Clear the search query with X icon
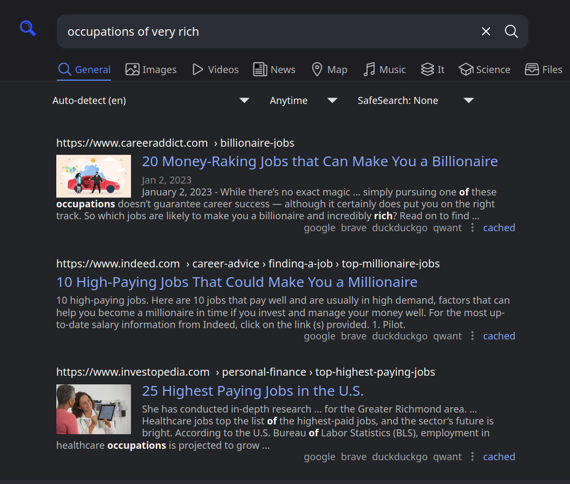The image size is (570, 484). tap(486, 31)
